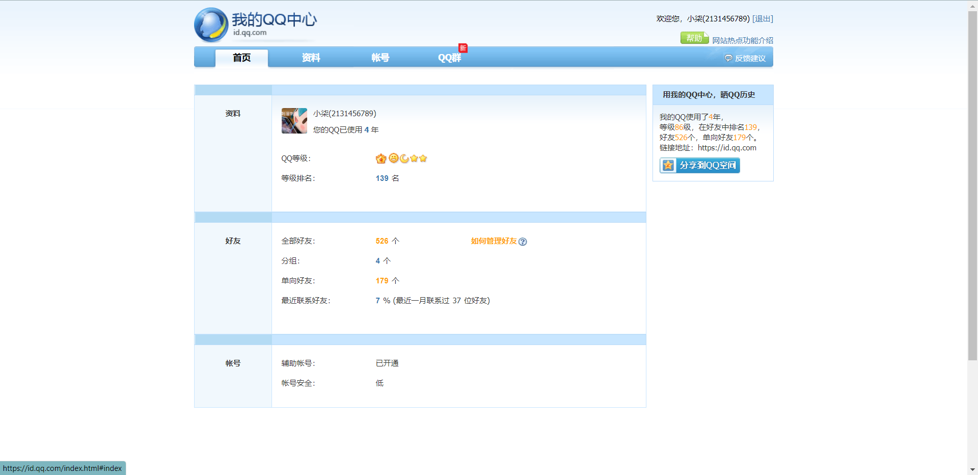Click the speech bubble feedback icon
978x475 pixels.
point(728,58)
